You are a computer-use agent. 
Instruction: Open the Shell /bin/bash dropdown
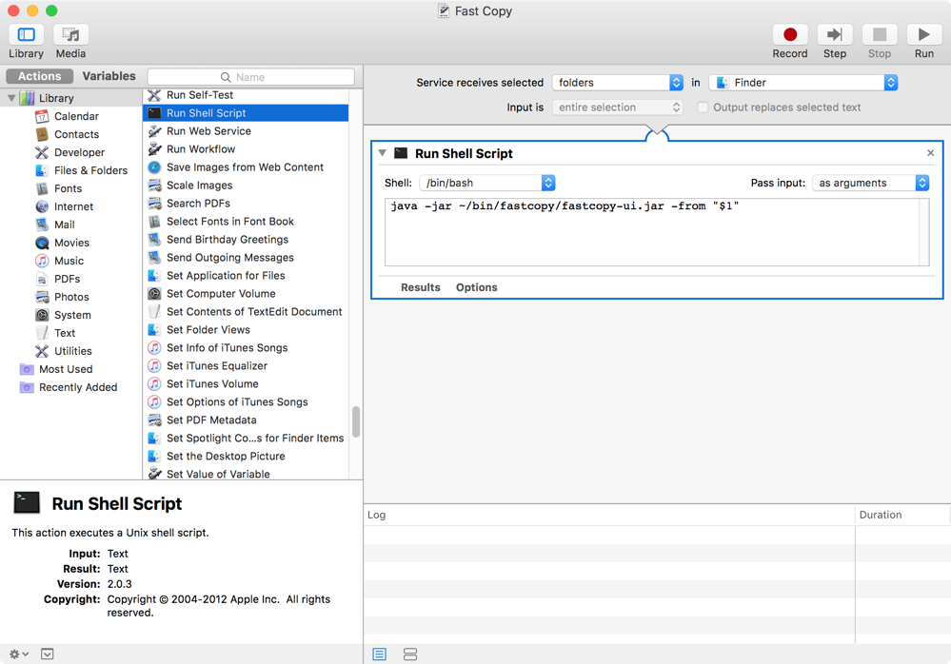(487, 183)
